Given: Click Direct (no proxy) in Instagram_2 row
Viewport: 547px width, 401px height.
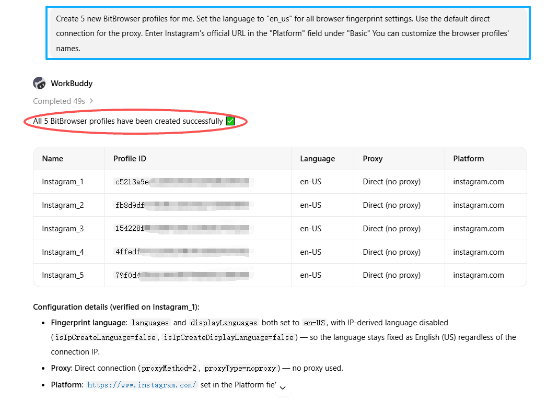Looking at the screenshot, I should pyautogui.click(x=392, y=205).
